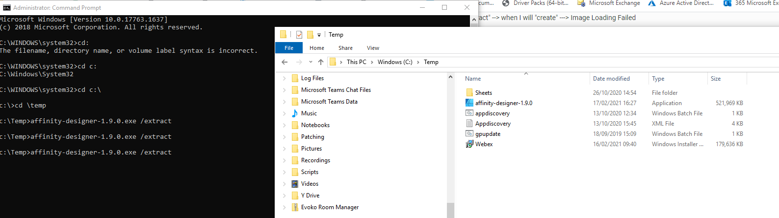Screen dimensions: 779x218
Task: Select Microsoft Teams Chat Files in navigation pane
Action: point(336,90)
